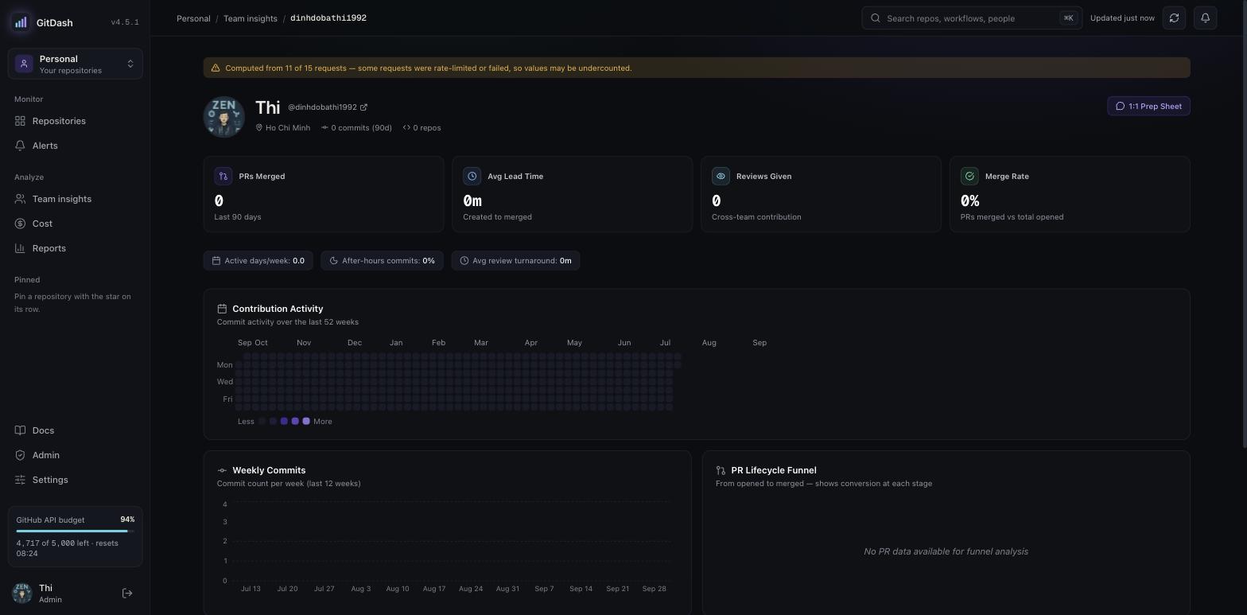The width and height of the screenshot is (1247, 615).
Task: Open Reports from the sidebar
Action: [75, 248]
